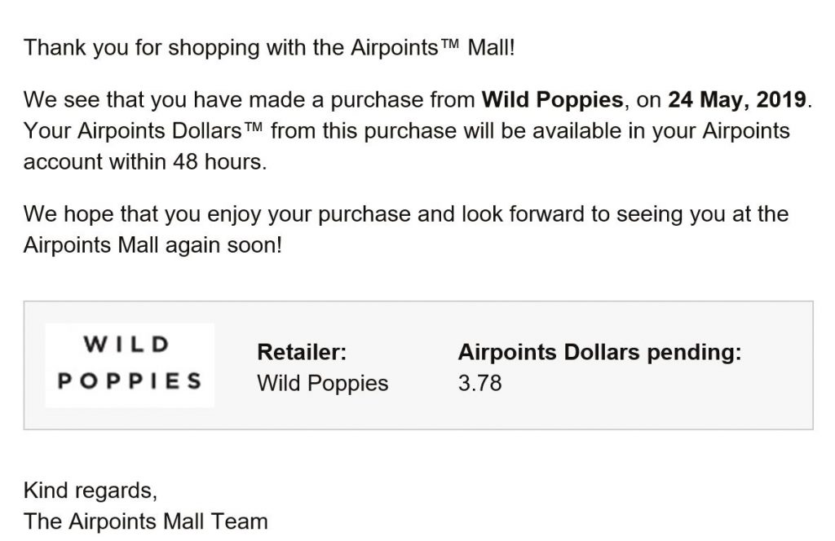Click the 'Airpoints Mall again soon!' text
This screenshot has height=541, width=835.
pos(152,245)
